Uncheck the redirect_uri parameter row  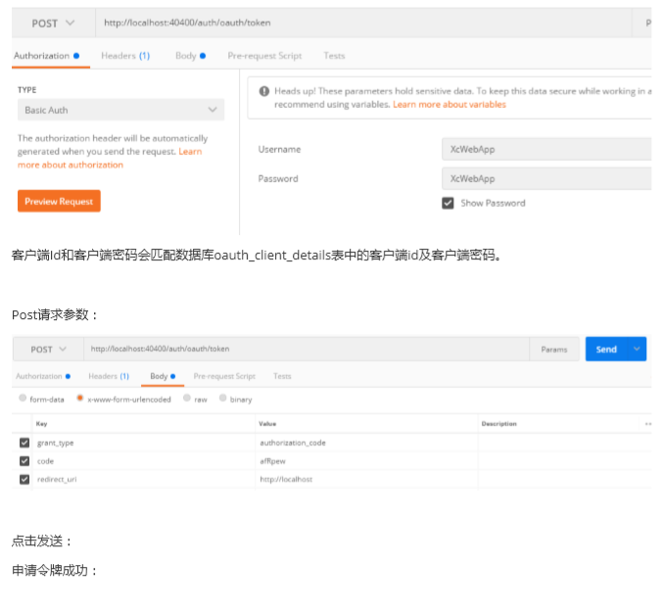24,479
